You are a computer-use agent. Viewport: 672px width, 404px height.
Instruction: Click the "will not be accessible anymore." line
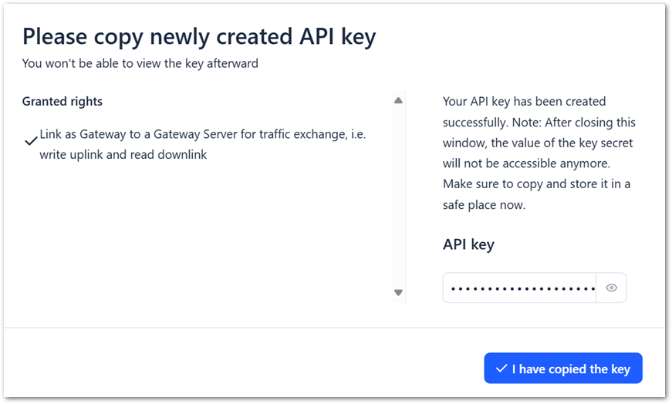pos(526,163)
